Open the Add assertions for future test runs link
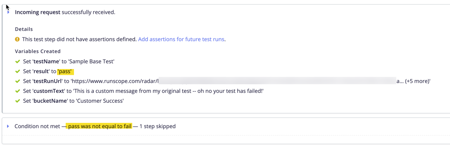Screen dimensions: 450x150 181,39
